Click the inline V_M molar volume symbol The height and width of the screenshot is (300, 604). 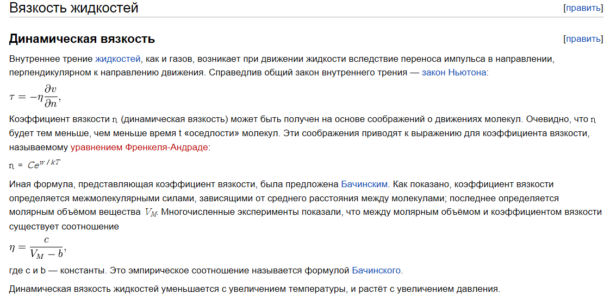tap(151, 212)
